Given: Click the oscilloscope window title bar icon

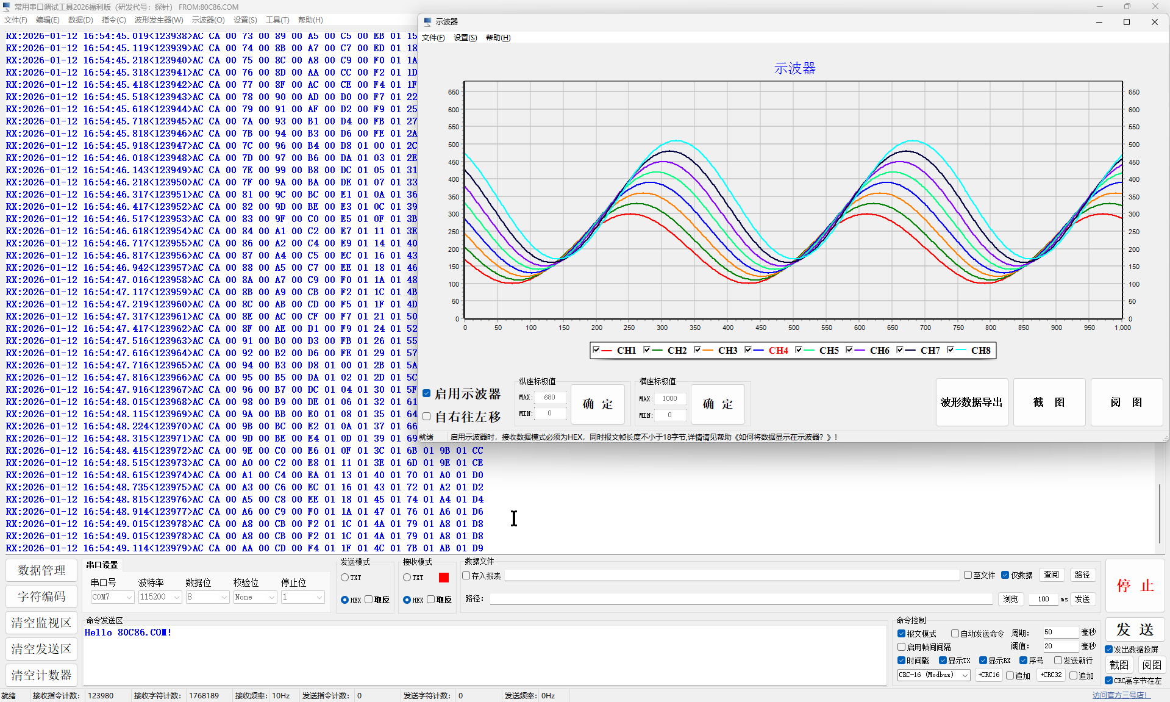Looking at the screenshot, I should point(427,22).
